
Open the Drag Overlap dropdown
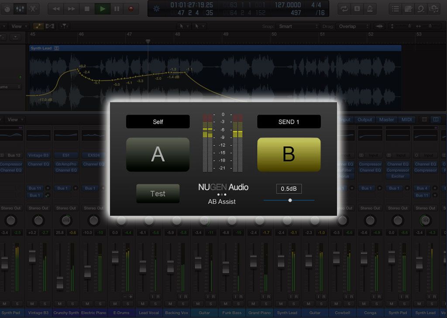(354, 26)
